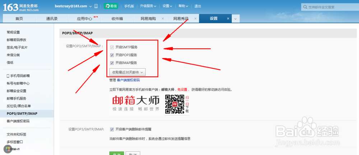This screenshot has height=155, width=359.
Task: Open the green 易信 button
Action: pos(111,6)
